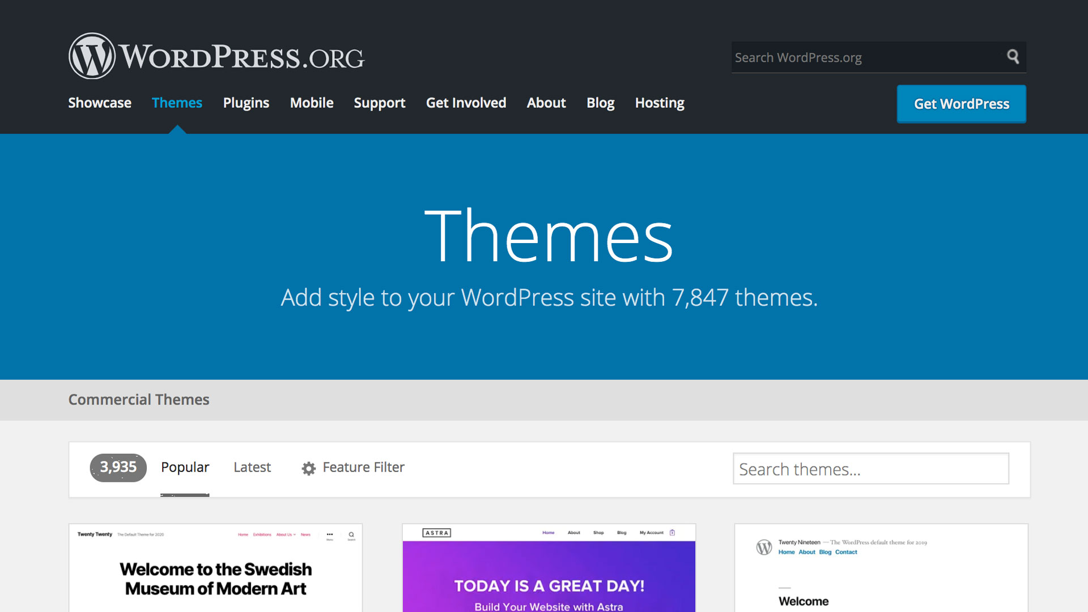
Task: Click the 3,935 theme count badge
Action: [118, 467]
